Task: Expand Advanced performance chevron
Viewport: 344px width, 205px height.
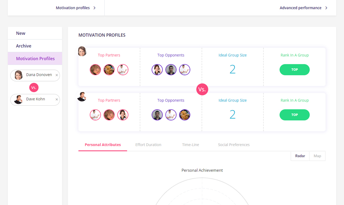Action: (x=326, y=8)
